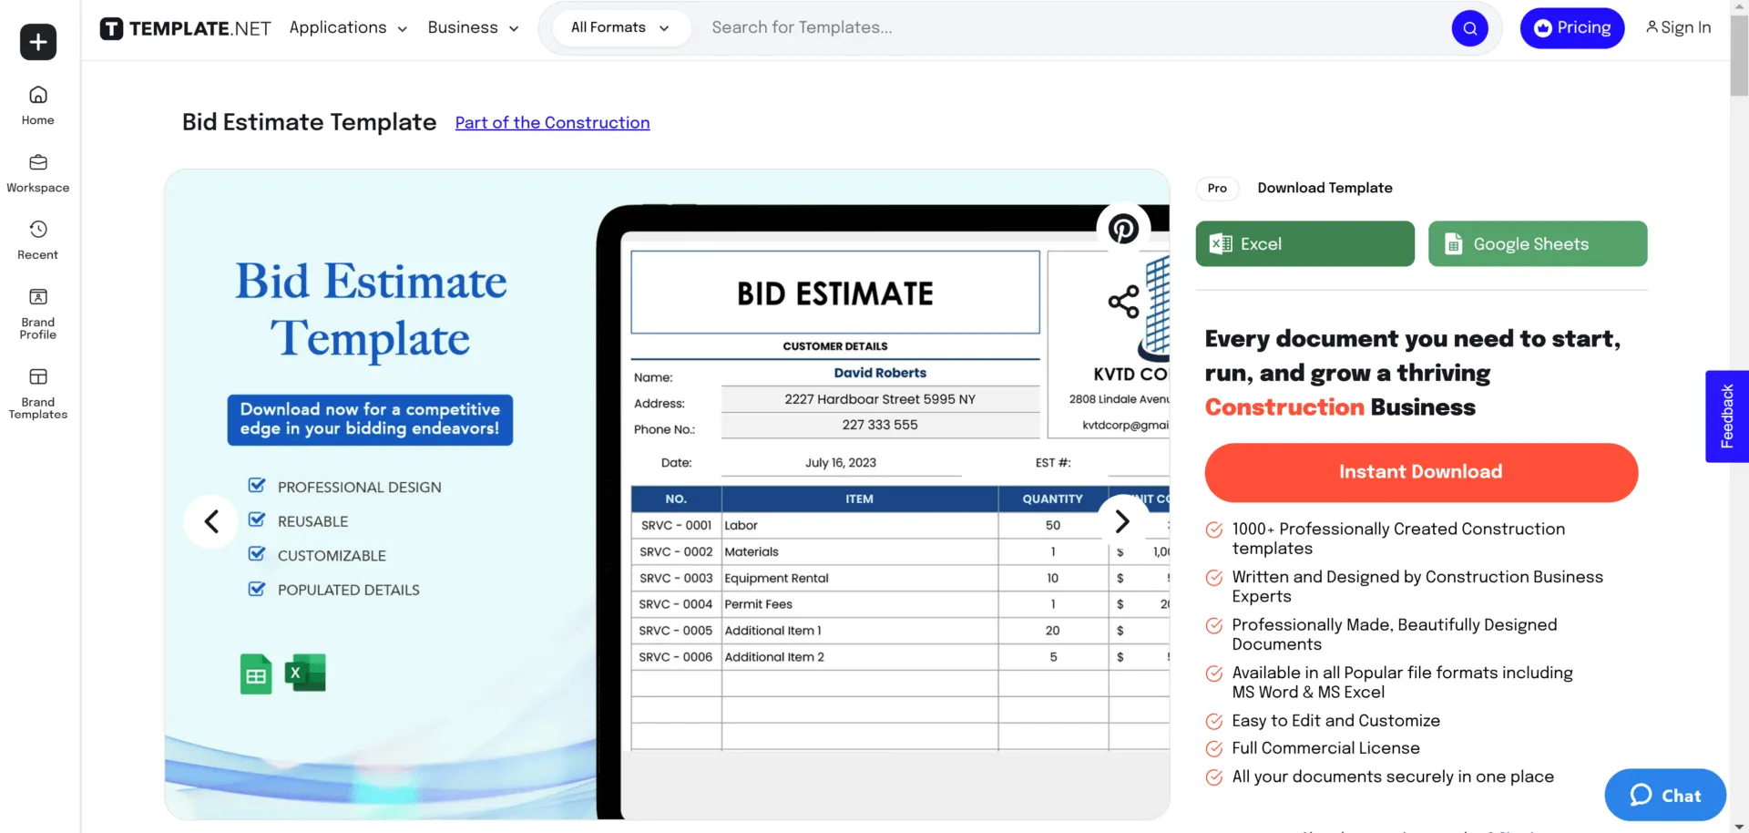Open the Feedback side tab
The width and height of the screenshot is (1749, 833).
1726,416
